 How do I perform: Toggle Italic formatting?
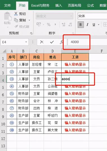(x=87, y=25)
